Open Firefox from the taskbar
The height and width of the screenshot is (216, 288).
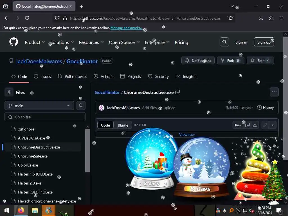[x=21, y=210]
